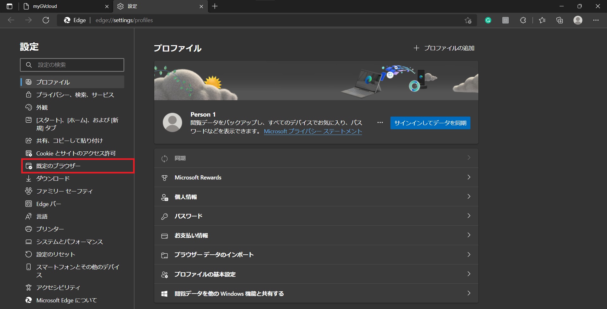
Task: Switch to the 設定 tab
Action: click(x=161, y=6)
